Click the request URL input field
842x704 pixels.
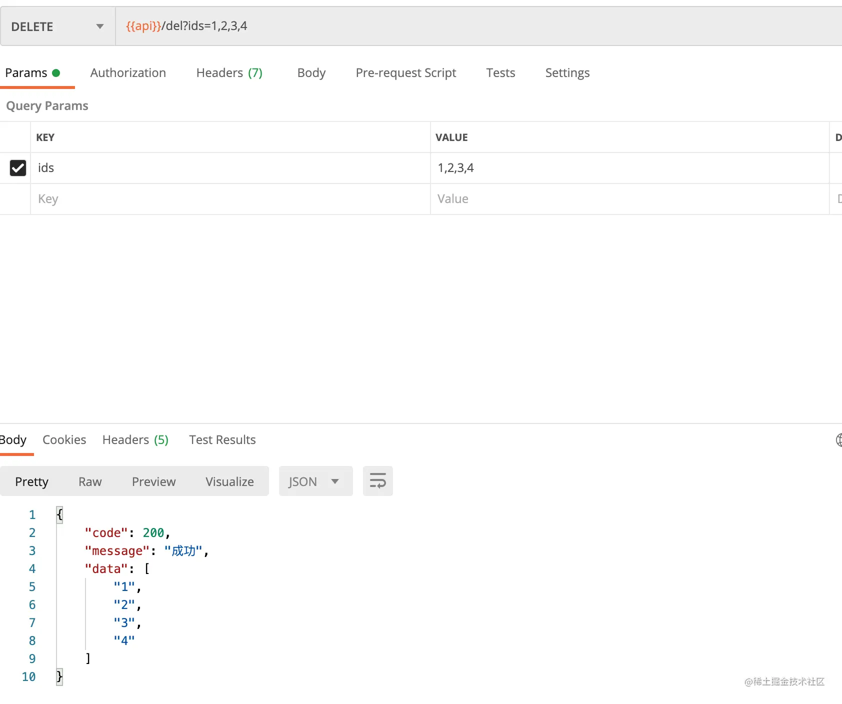478,26
